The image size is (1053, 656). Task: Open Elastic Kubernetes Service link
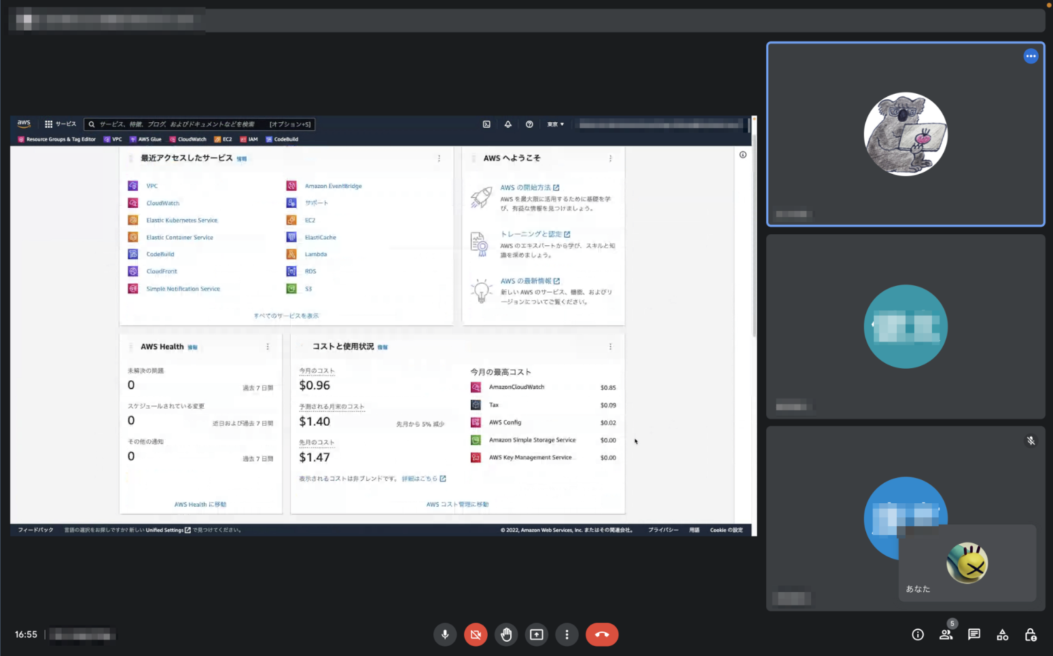(x=182, y=220)
